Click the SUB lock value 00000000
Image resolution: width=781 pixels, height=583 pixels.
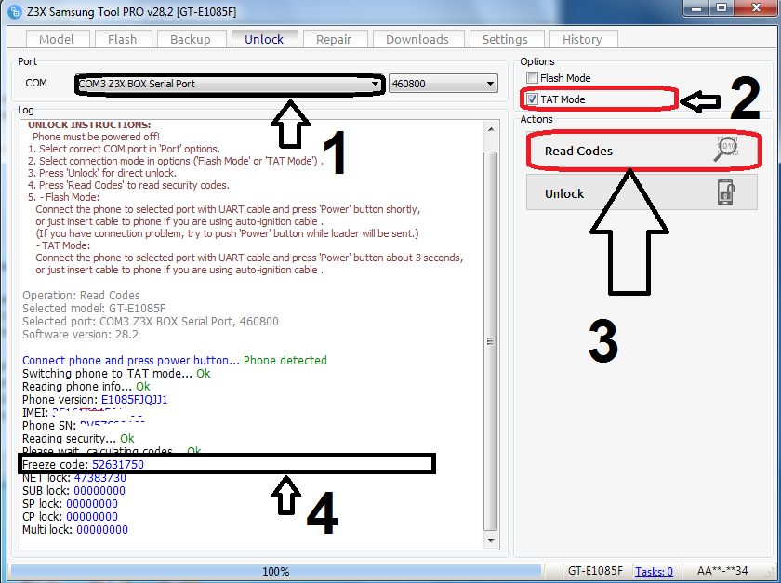click(x=99, y=490)
